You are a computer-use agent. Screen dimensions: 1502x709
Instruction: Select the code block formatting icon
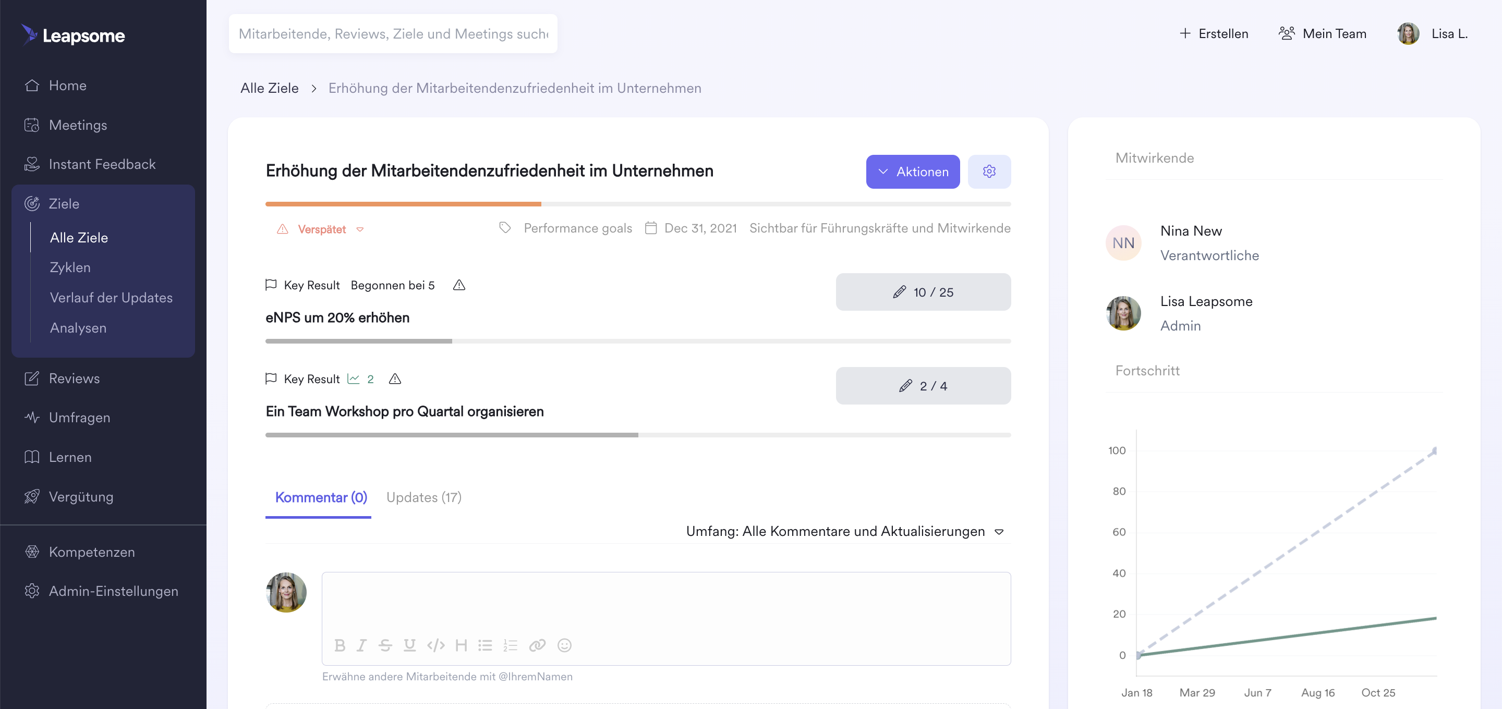(x=435, y=645)
